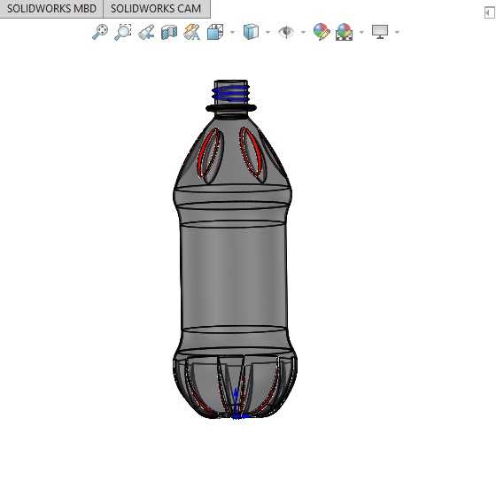The image size is (504, 481).
Task: Open the SOLIDWORKS CAM tab
Action: (x=157, y=9)
